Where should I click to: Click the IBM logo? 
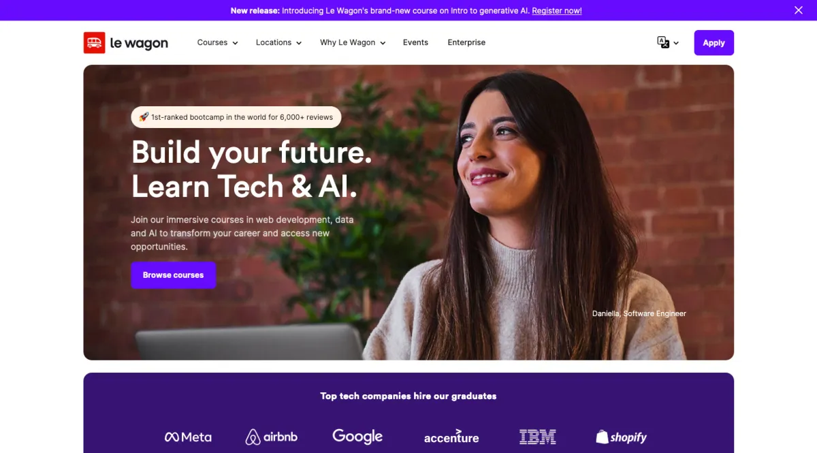point(538,437)
